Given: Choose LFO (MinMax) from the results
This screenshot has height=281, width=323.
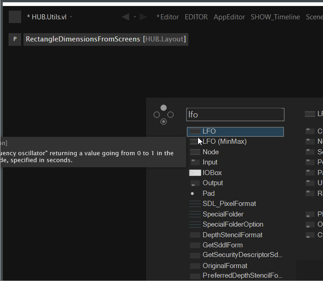Looking at the screenshot, I should coord(224,142).
